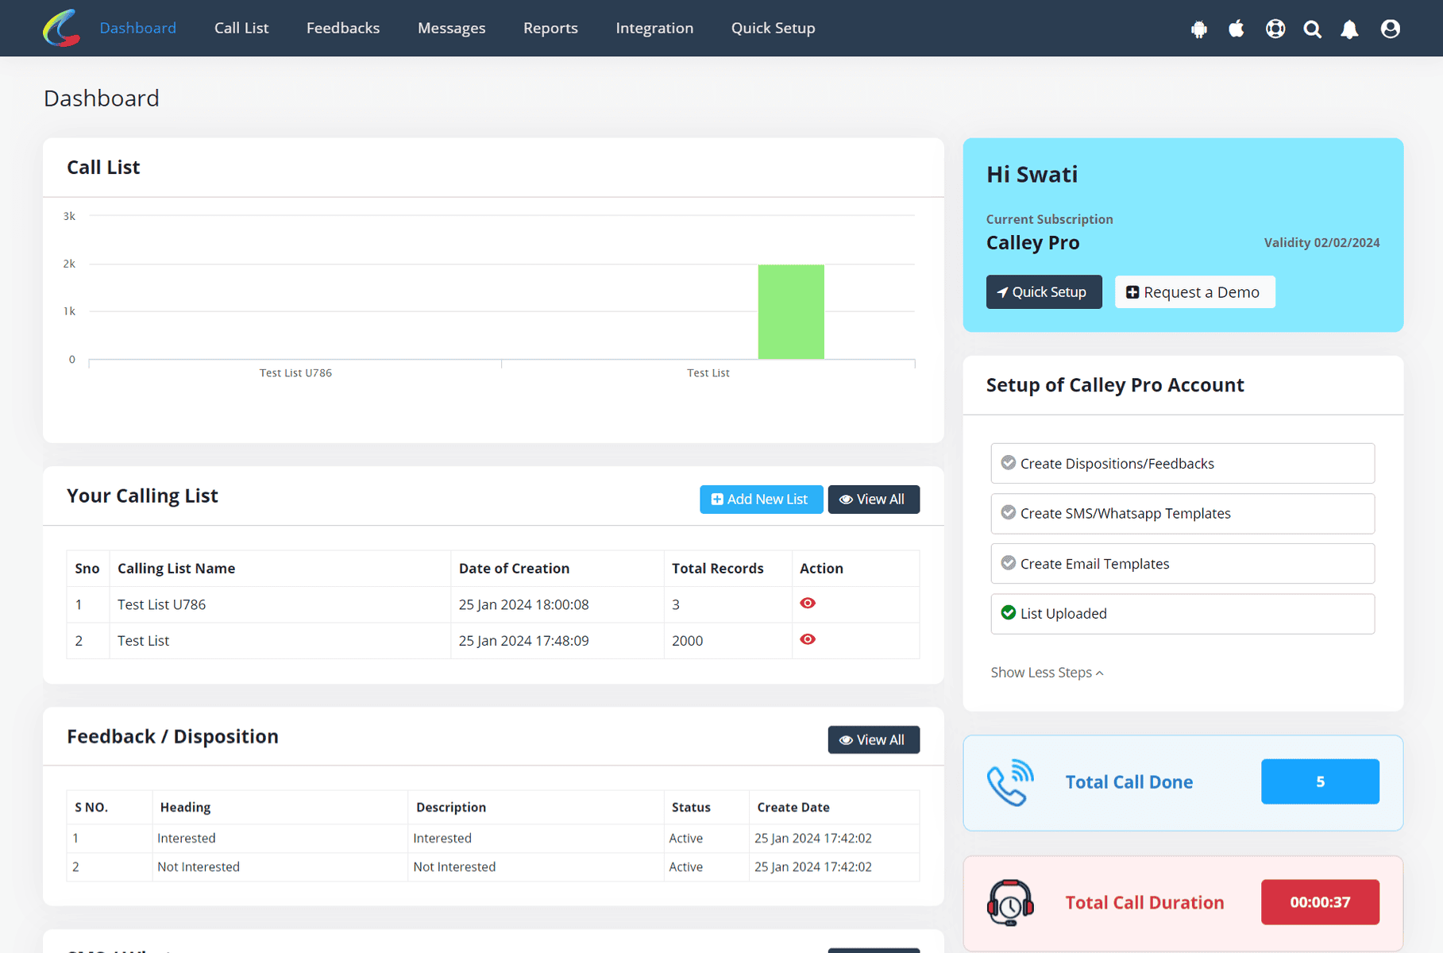Click the green bar for Test List

pyautogui.click(x=791, y=312)
